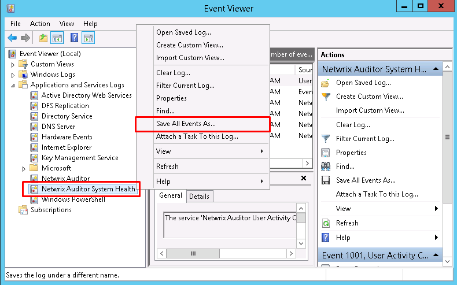The width and height of the screenshot is (457, 285).
Task: Close the event preview pane with X
Action: [303, 178]
